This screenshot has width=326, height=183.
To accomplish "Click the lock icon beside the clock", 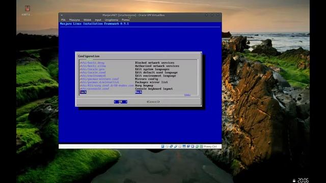I will click(x=294, y=181).
